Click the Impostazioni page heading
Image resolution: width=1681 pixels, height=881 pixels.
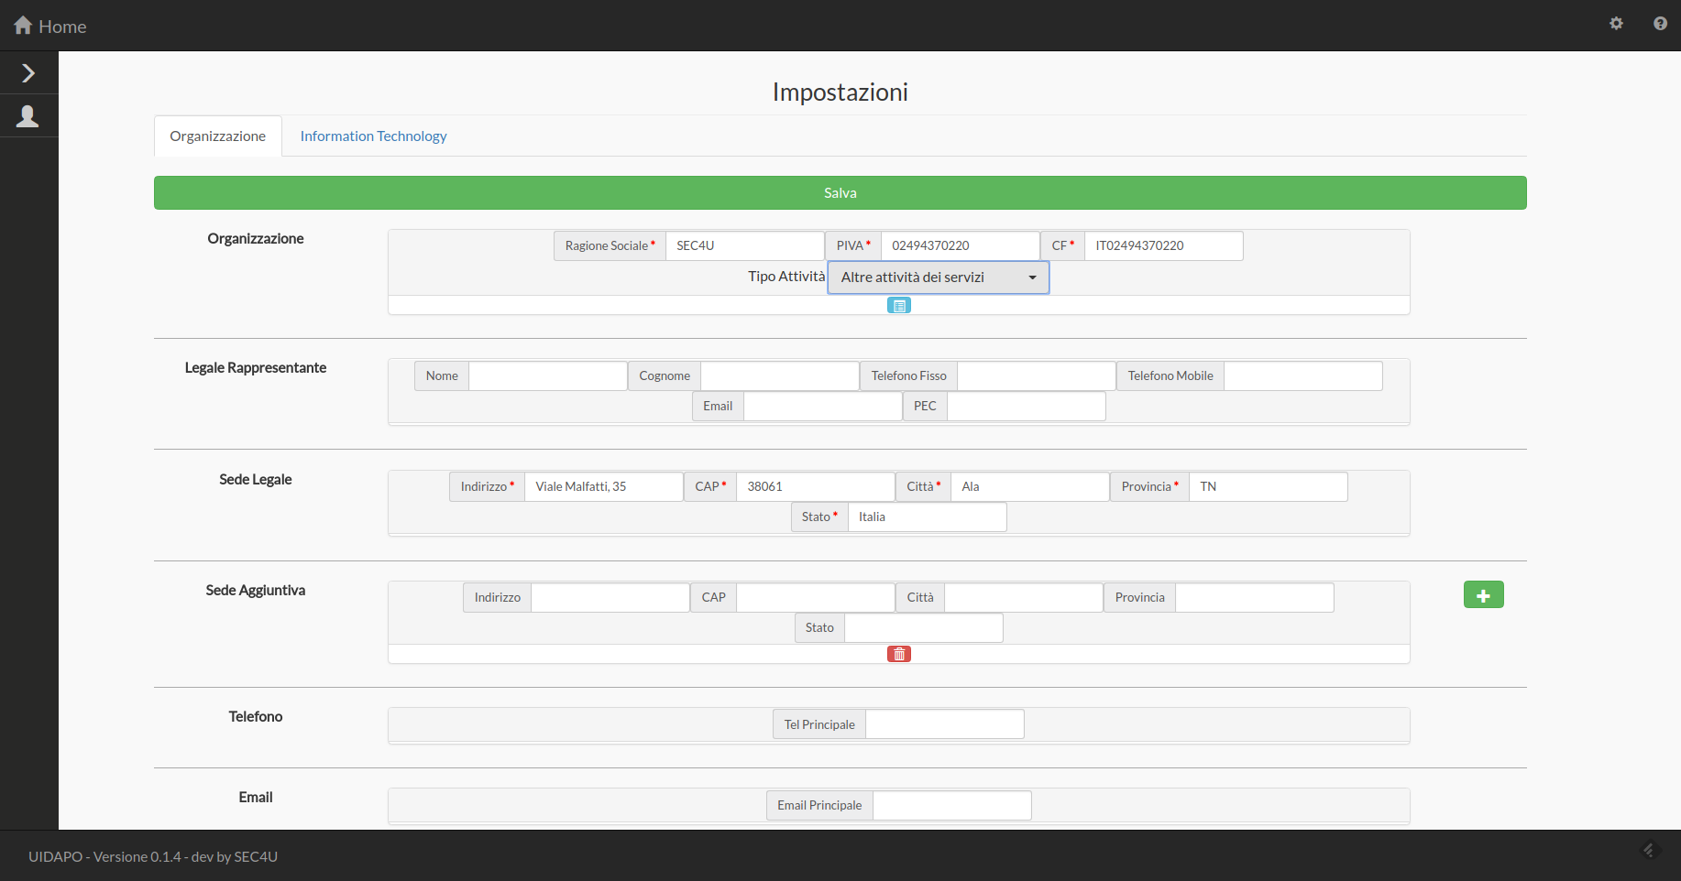[x=840, y=92]
